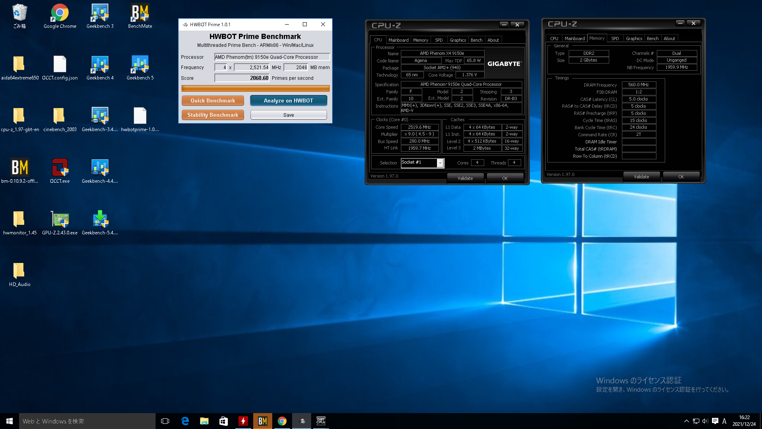The image size is (762, 429).
Task: Select the GPU-Z.2.43.0.exe icon
Action: (60, 223)
